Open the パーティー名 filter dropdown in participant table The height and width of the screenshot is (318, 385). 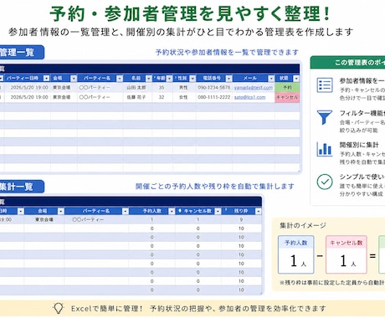(120, 79)
